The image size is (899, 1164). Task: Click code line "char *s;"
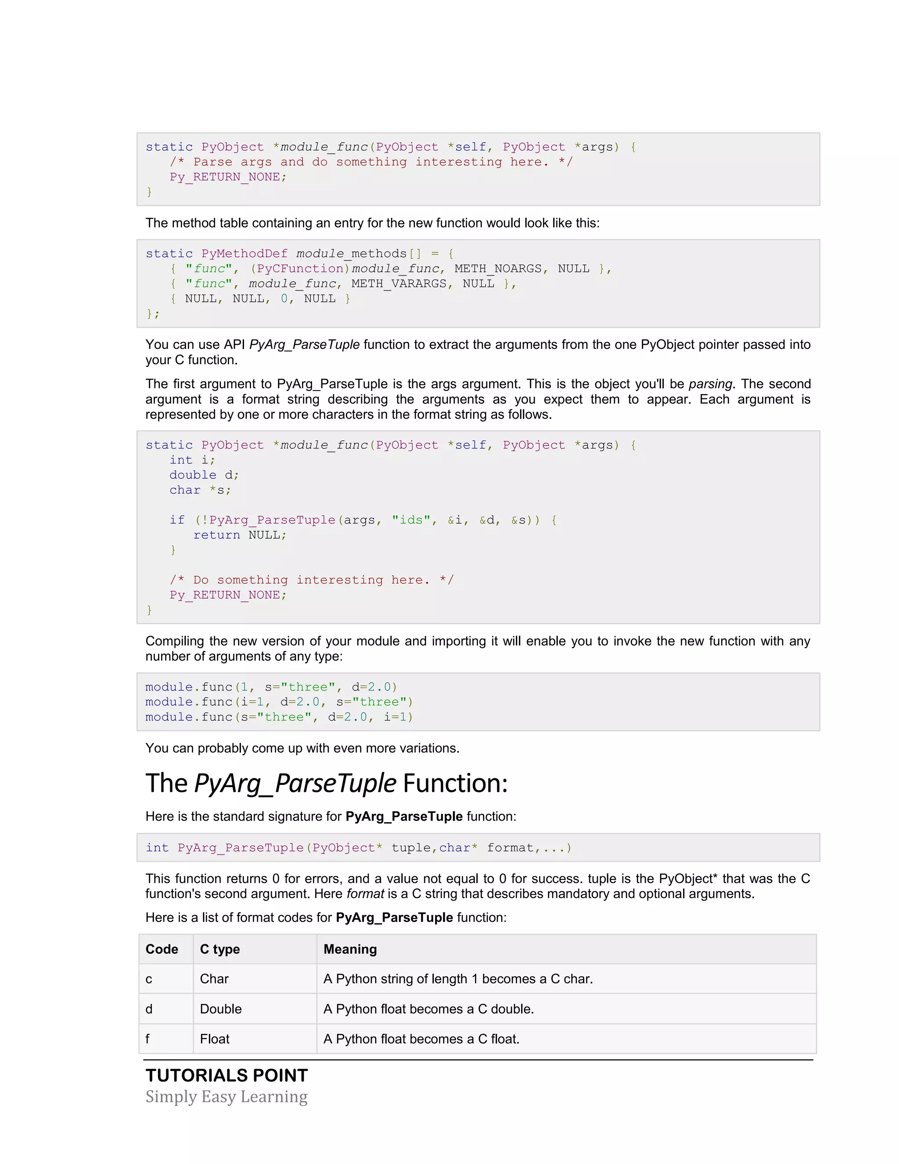tap(200, 490)
